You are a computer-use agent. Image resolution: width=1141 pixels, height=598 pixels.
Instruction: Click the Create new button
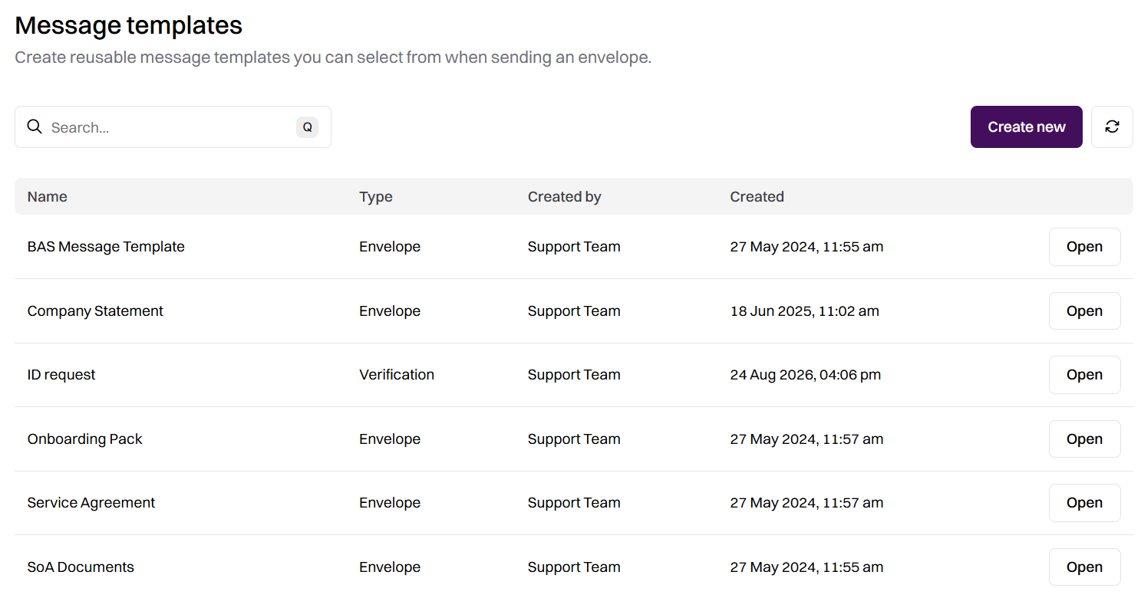point(1026,127)
